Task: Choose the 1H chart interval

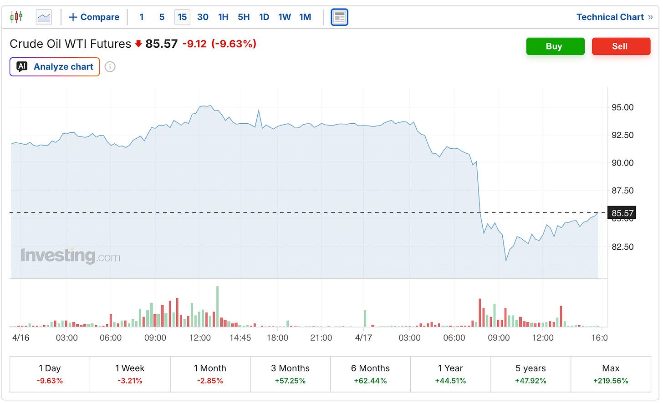Action: (223, 17)
